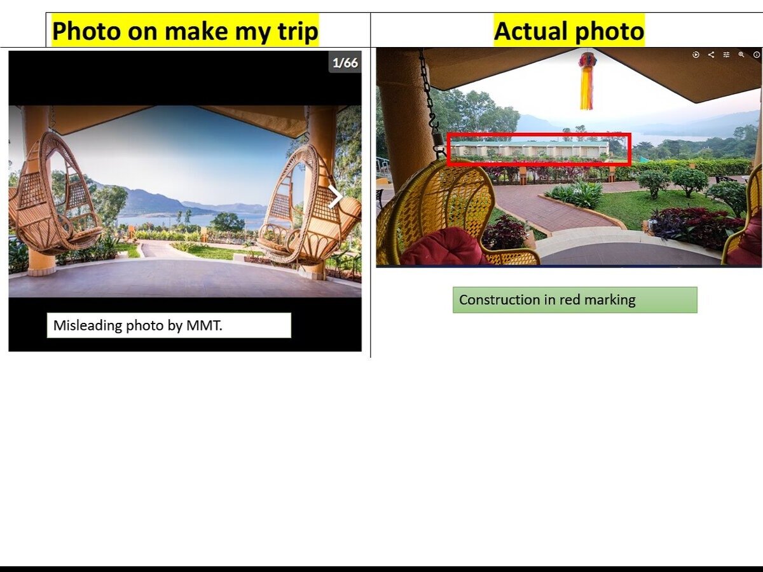Click the "Misleading photo by MMT." text box
The width and height of the screenshot is (763, 572).
coord(168,325)
